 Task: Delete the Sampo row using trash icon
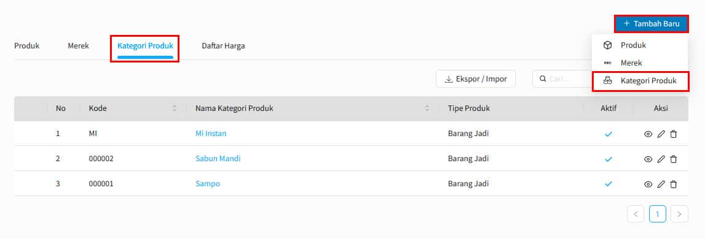pos(673,184)
